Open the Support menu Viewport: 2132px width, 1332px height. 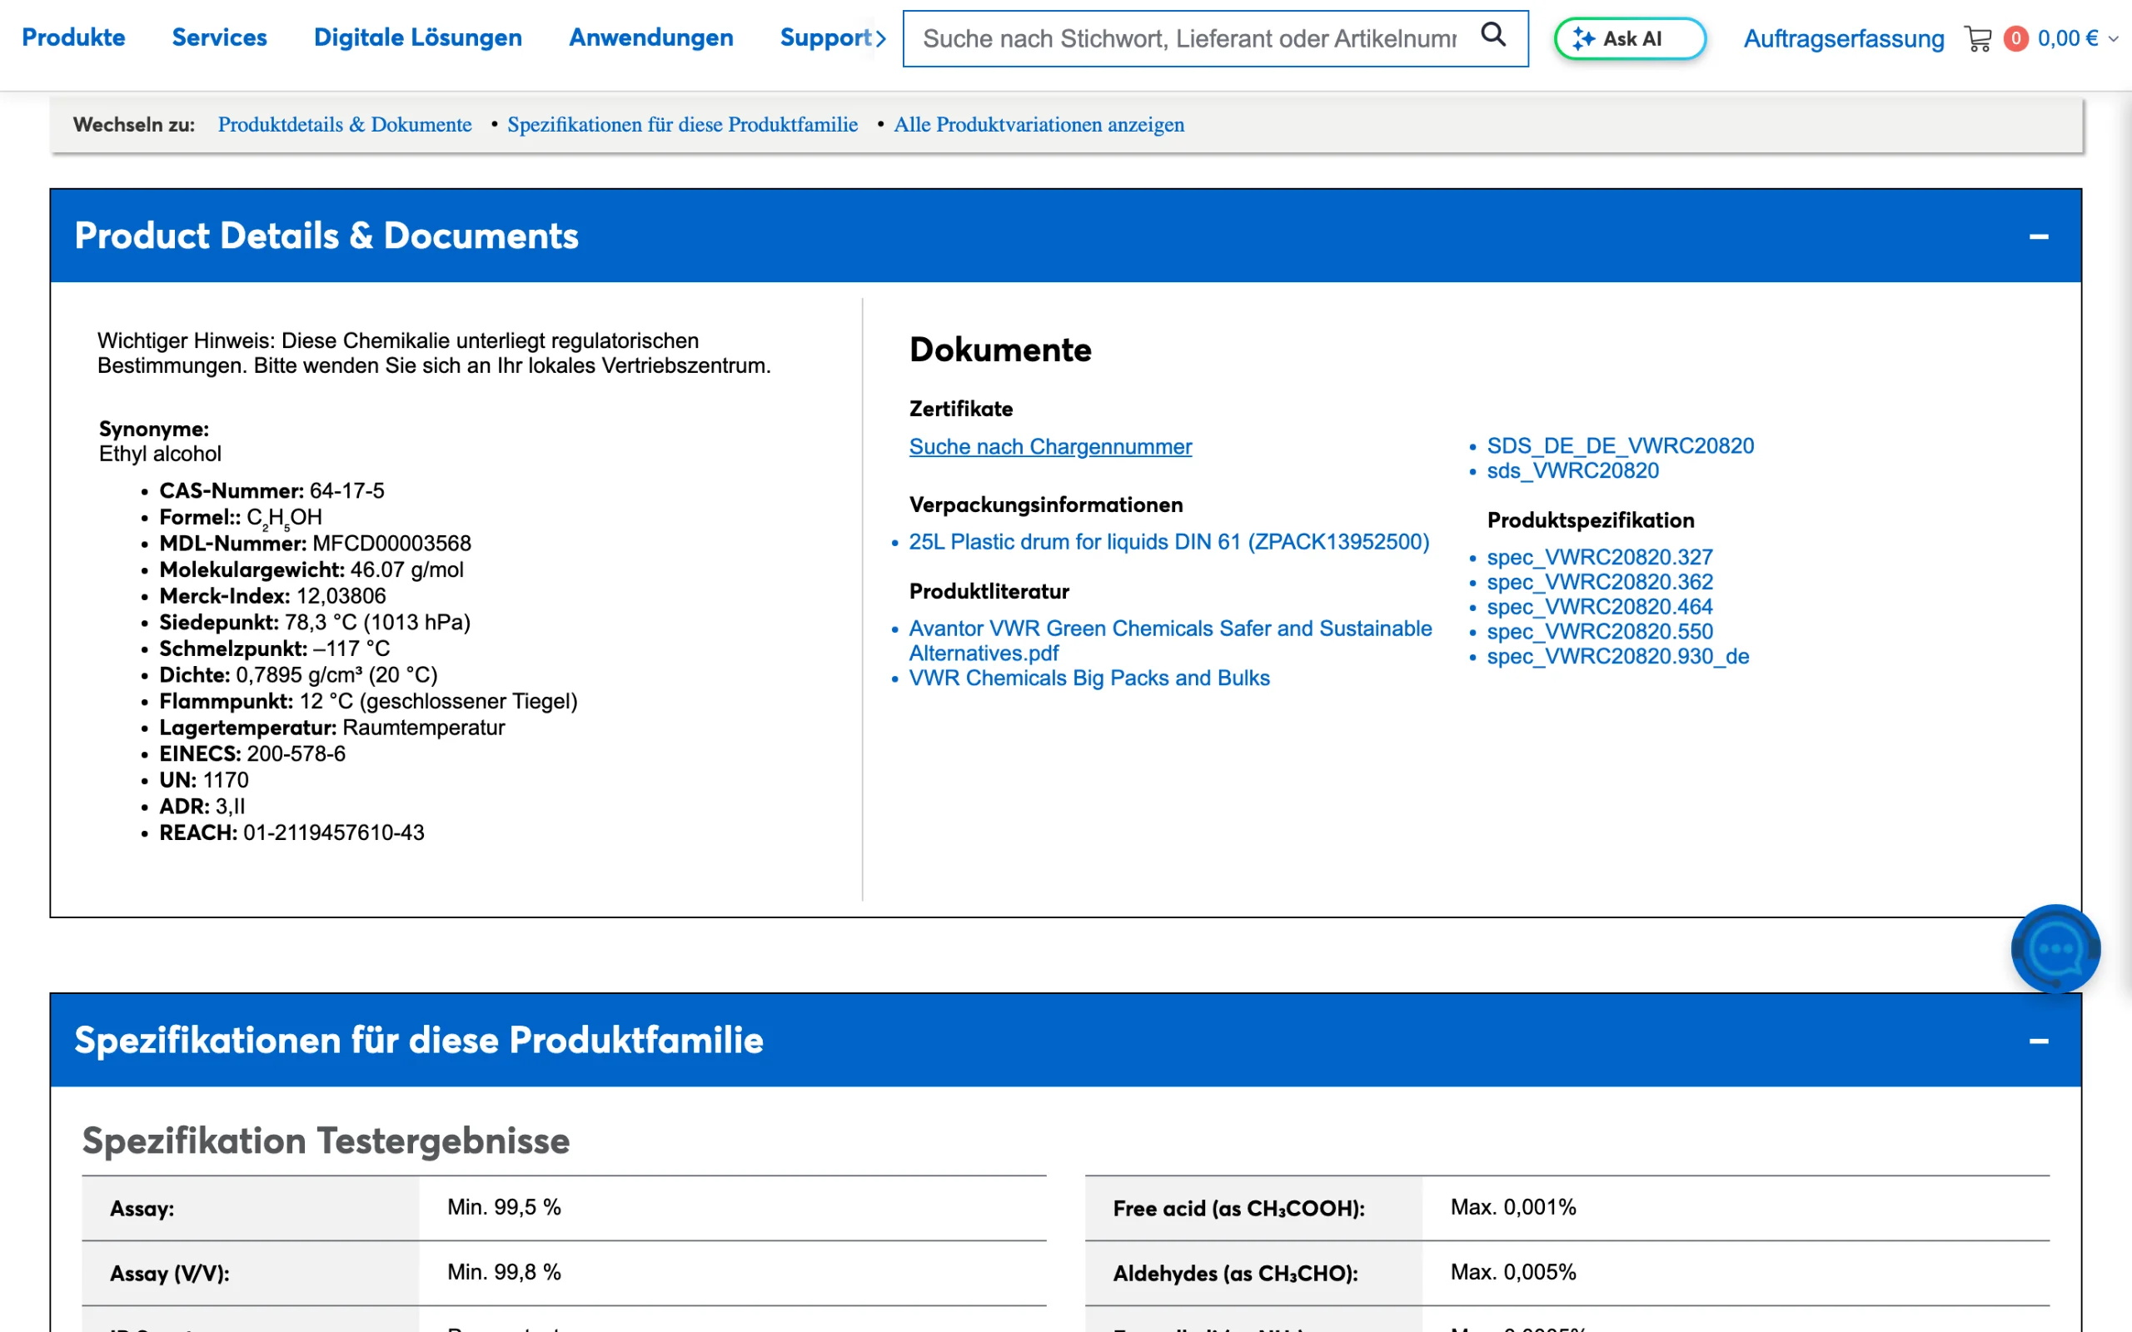(825, 38)
